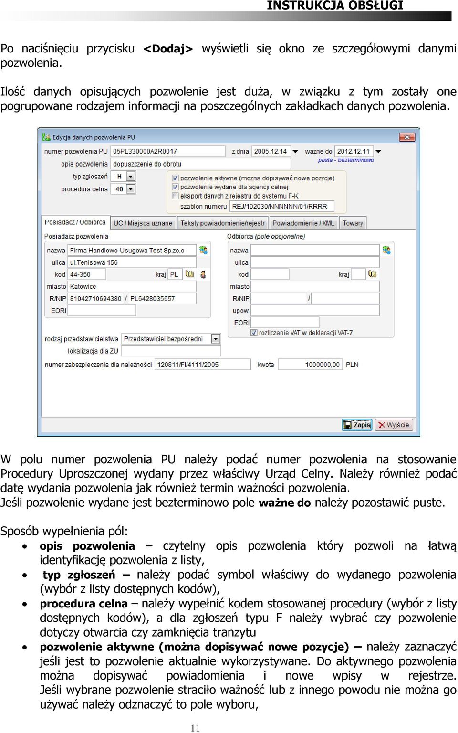This screenshot has width=458, height=733.
Task: Open the 'ważne do' date picker arrow
Action: click(x=378, y=152)
